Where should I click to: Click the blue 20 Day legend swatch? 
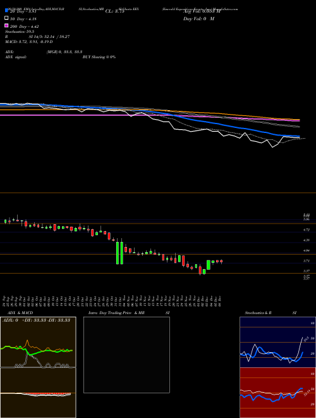pyautogui.click(x=6, y=10)
